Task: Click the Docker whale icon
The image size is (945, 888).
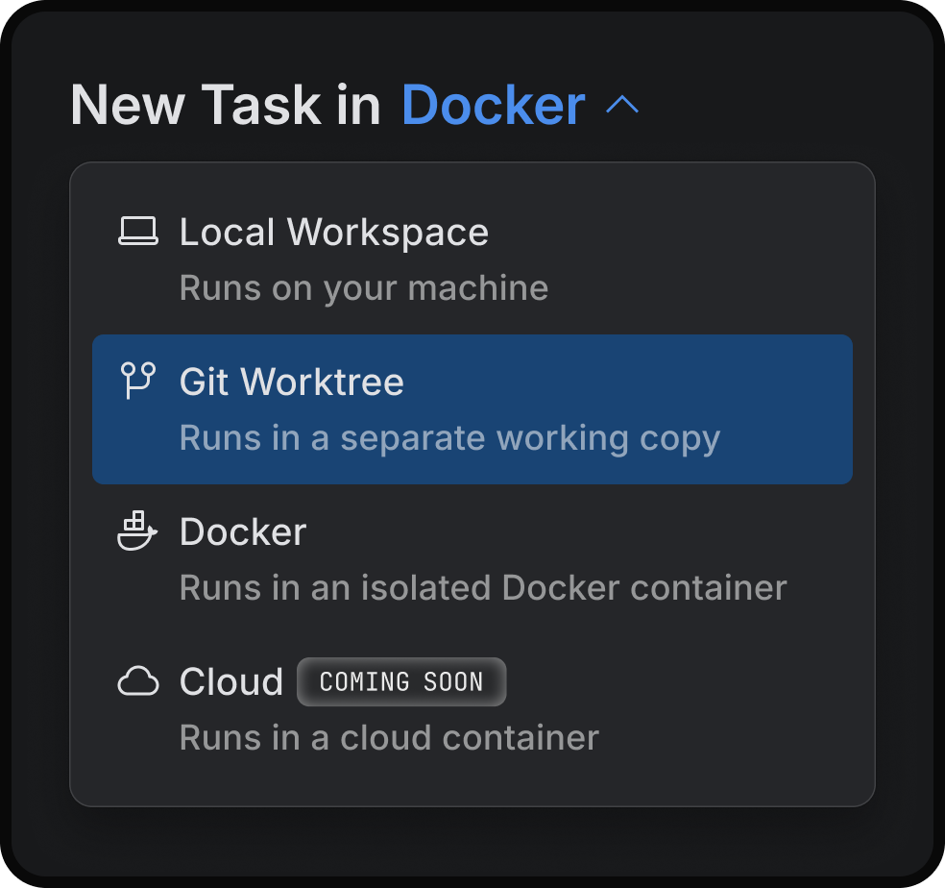Action: point(137,530)
